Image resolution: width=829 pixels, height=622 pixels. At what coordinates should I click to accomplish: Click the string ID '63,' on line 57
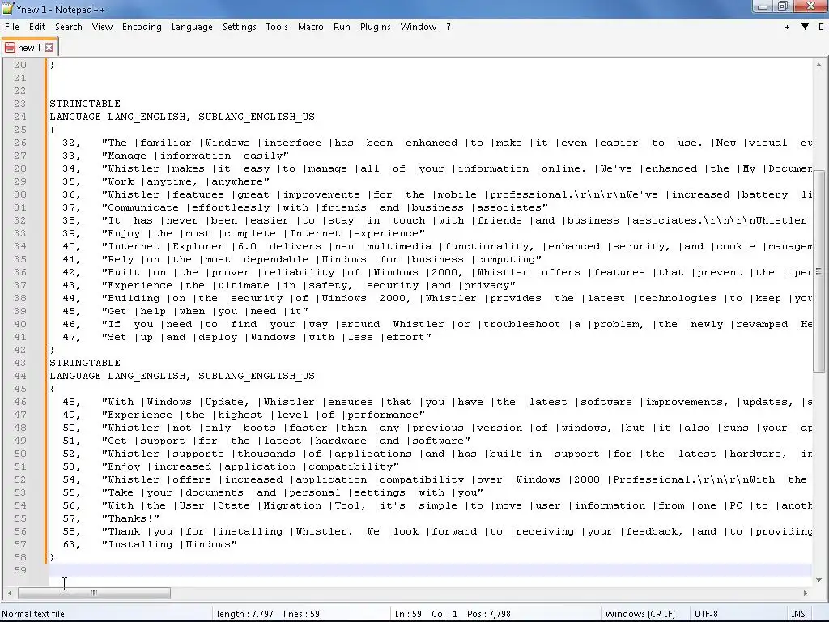[x=72, y=544]
